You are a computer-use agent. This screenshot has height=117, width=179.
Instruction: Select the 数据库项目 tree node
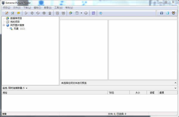click(16, 18)
